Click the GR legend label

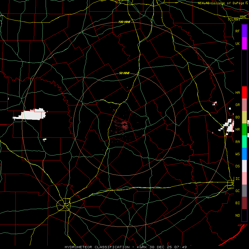click(237, 105)
